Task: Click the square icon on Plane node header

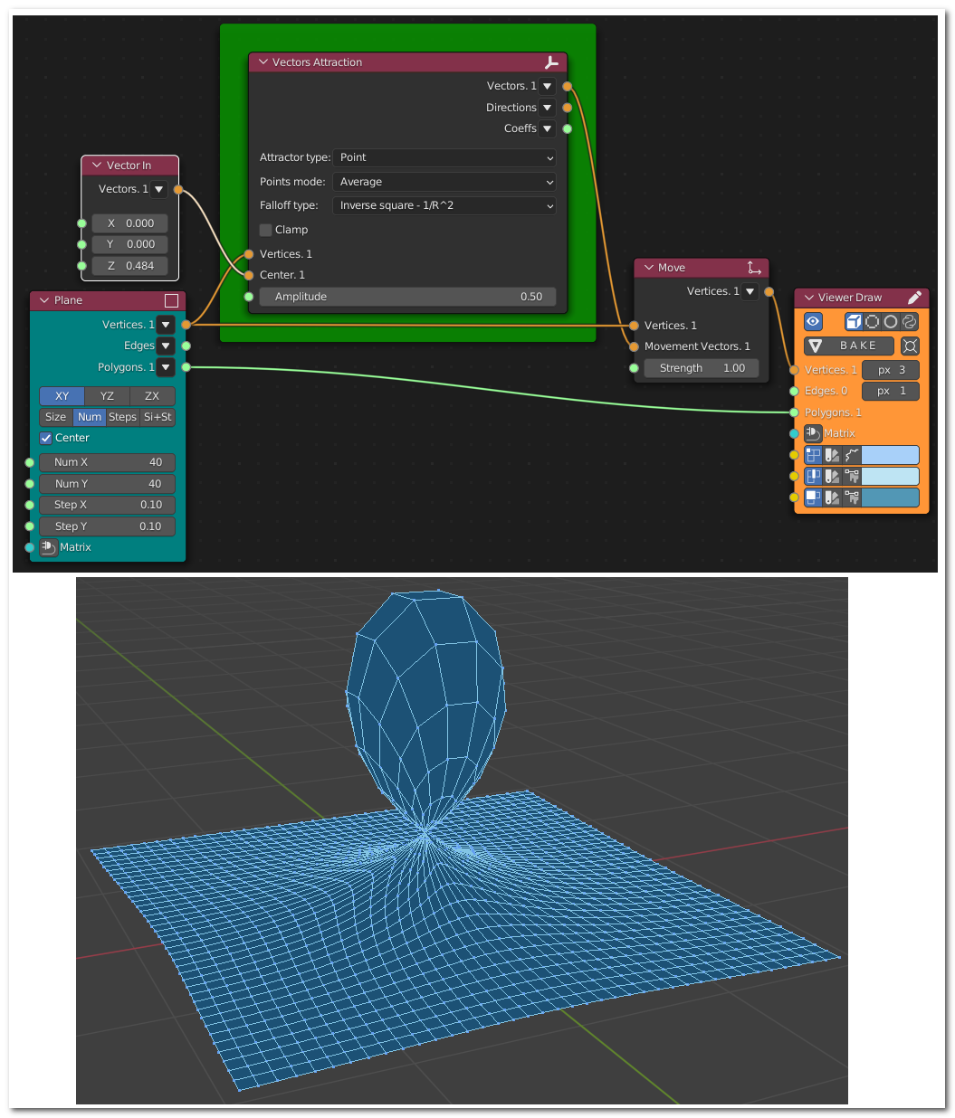Action: [171, 300]
